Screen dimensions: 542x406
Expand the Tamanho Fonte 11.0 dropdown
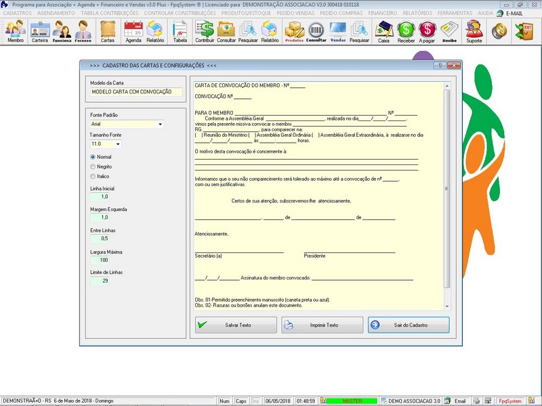click(x=118, y=144)
